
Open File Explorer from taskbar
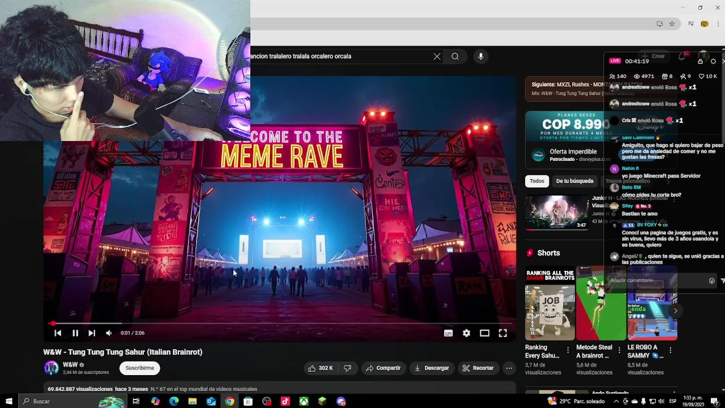(193, 401)
